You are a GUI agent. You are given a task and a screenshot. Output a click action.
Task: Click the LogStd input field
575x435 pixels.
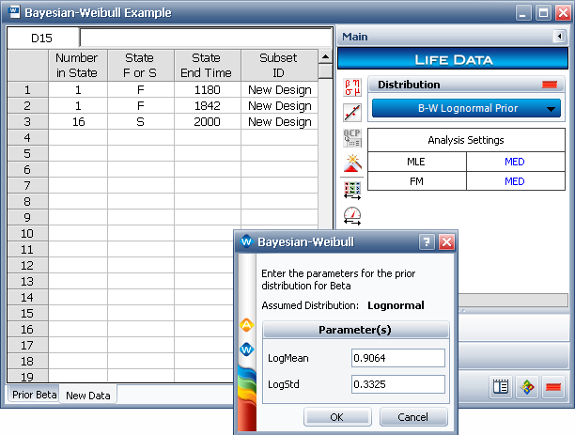coord(397,383)
